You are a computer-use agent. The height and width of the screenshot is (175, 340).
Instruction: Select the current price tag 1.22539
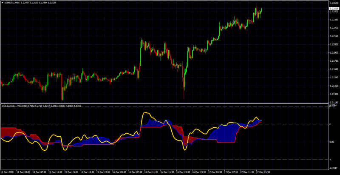tap(334, 9)
